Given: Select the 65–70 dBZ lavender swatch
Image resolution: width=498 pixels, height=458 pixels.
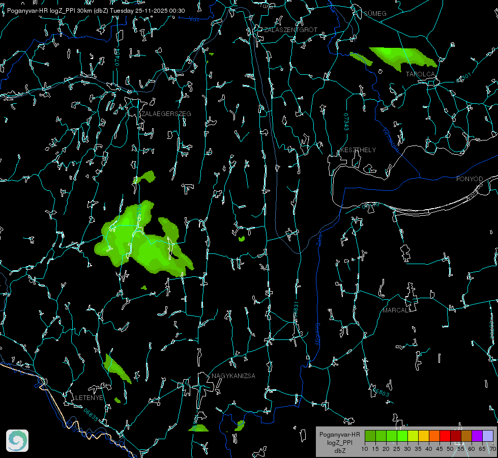Looking at the screenshot, I should [x=488, y=436].
